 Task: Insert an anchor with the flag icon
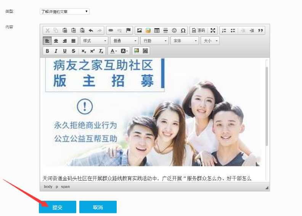pyautogui.click(x=129, y=30)
